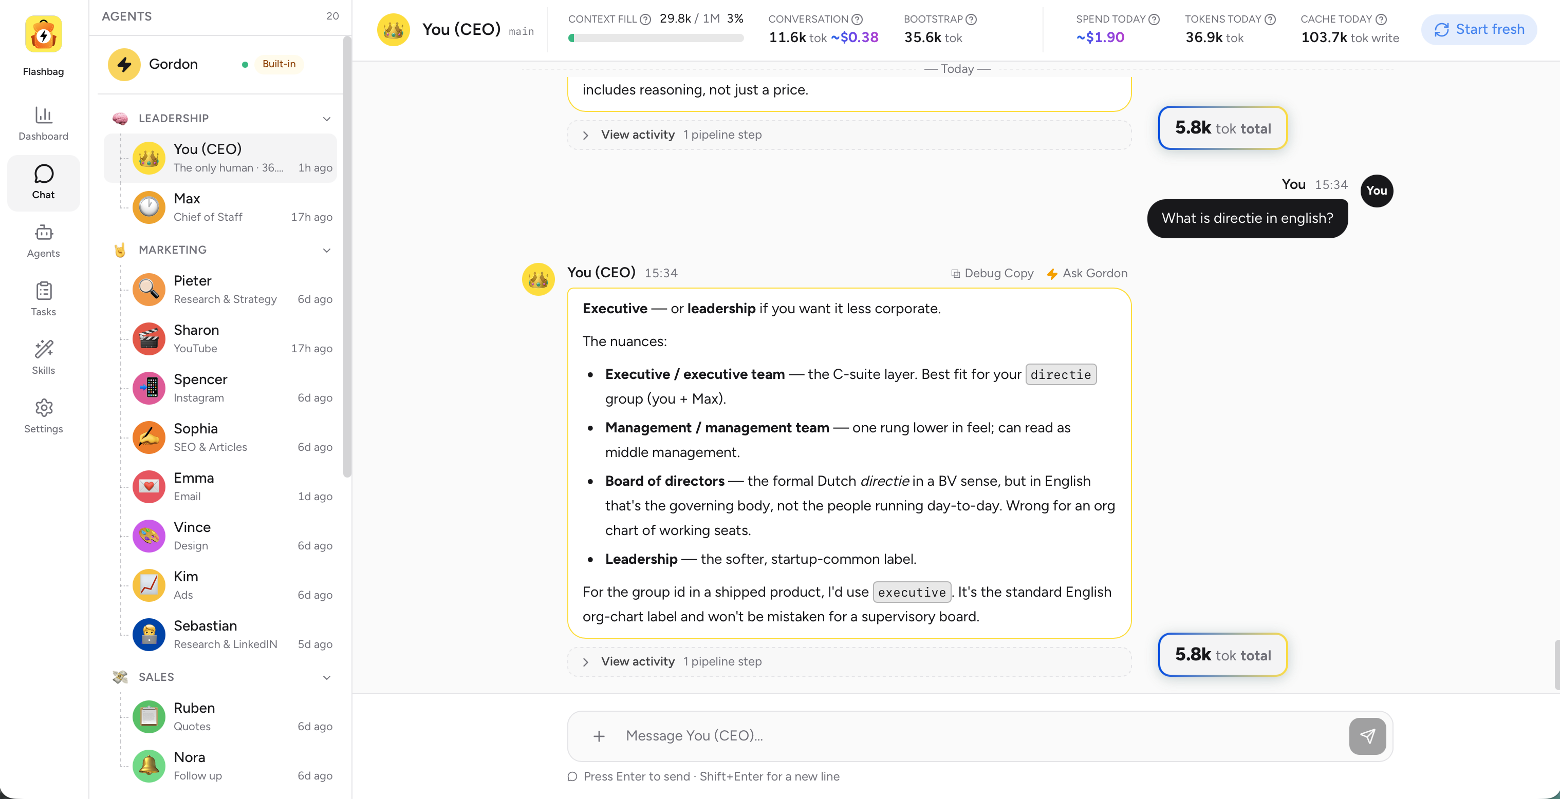Open Spencer's phone avatar
Image resolution: width=1560 pixels, height=799 pixels.
(149, 388)
